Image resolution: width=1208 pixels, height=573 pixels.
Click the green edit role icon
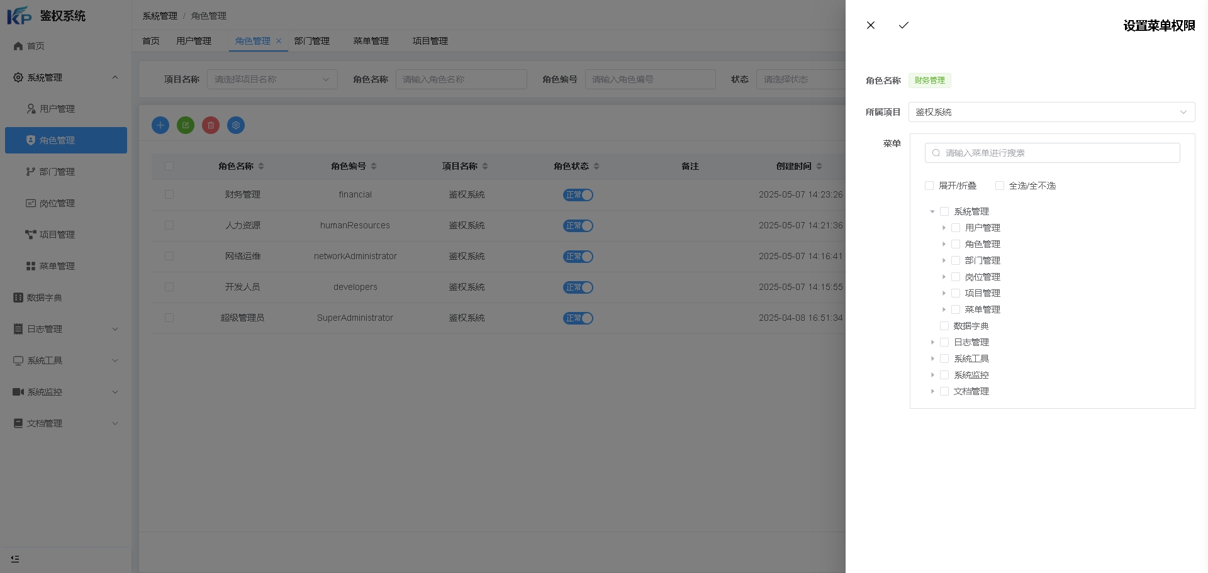point(186,125)
